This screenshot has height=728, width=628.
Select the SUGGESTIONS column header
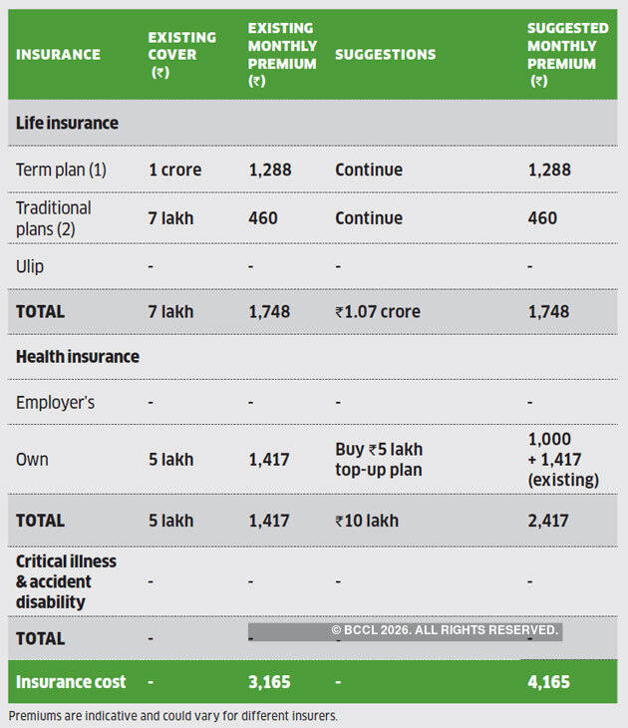tap(385, 54)
